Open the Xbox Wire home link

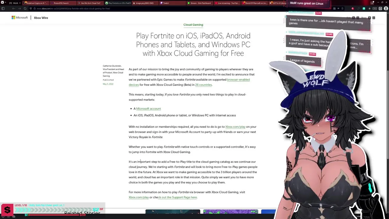pyautogui.click(x=41, y=18)
